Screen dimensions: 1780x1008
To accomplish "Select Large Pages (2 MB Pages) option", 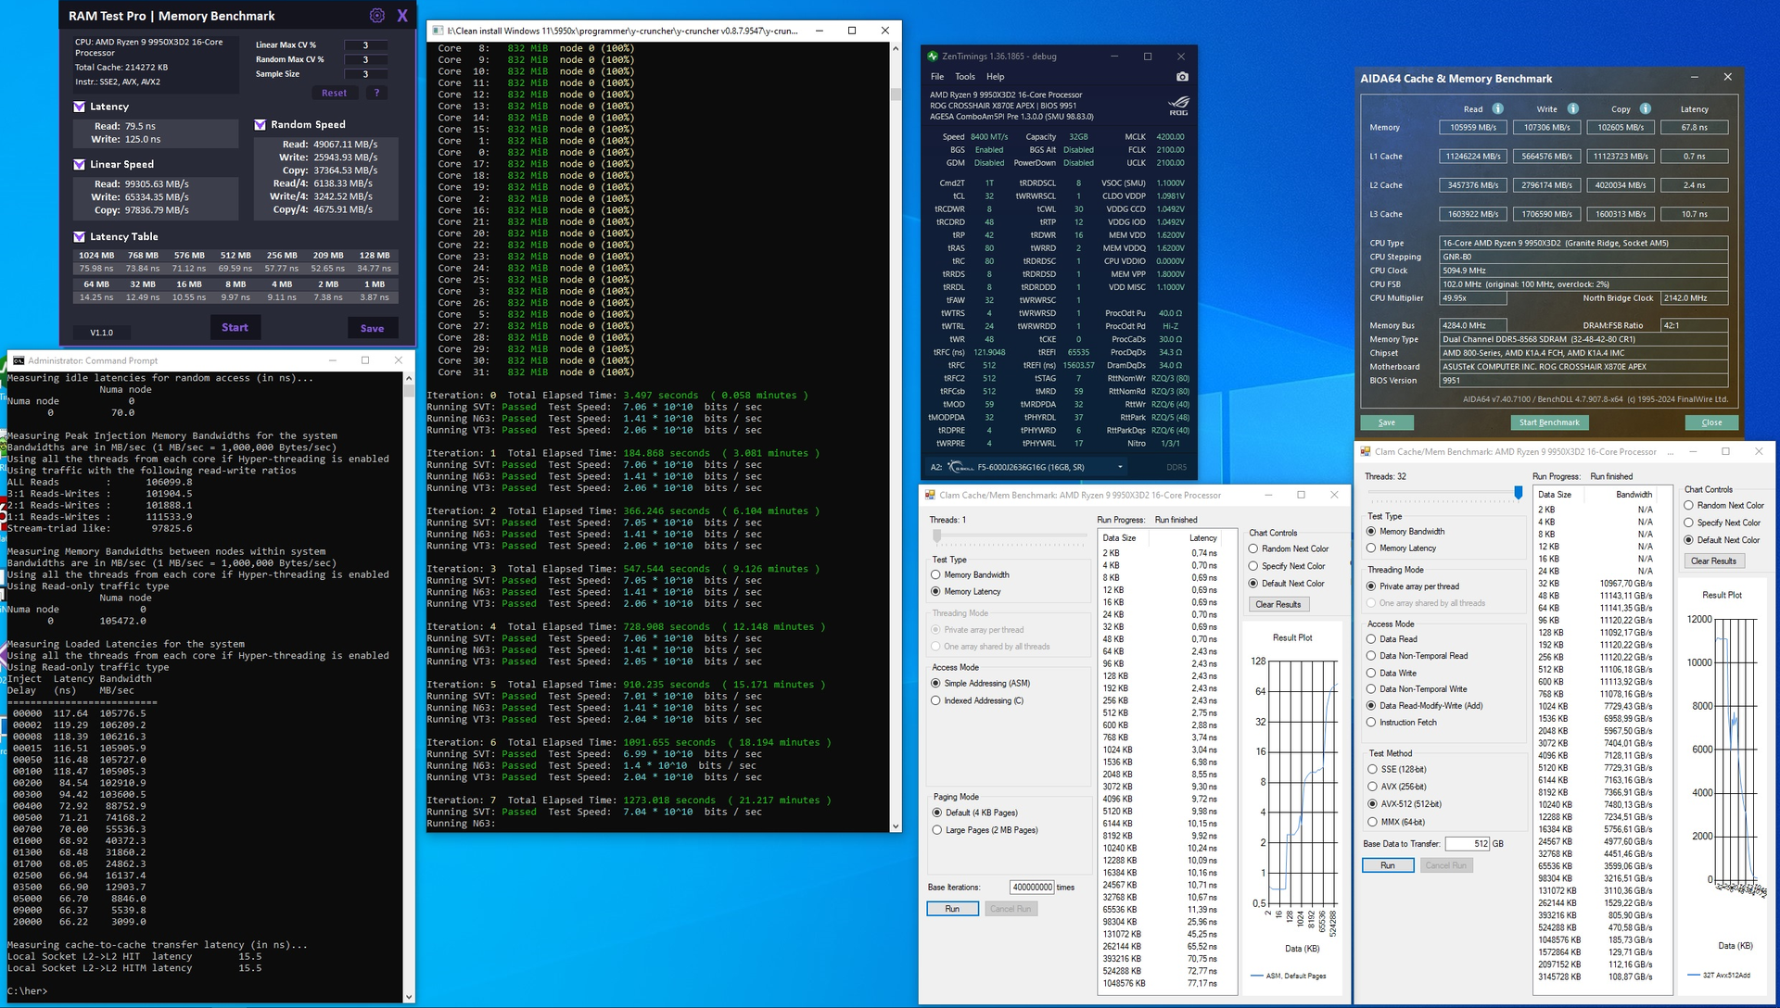I will point(936,830).
